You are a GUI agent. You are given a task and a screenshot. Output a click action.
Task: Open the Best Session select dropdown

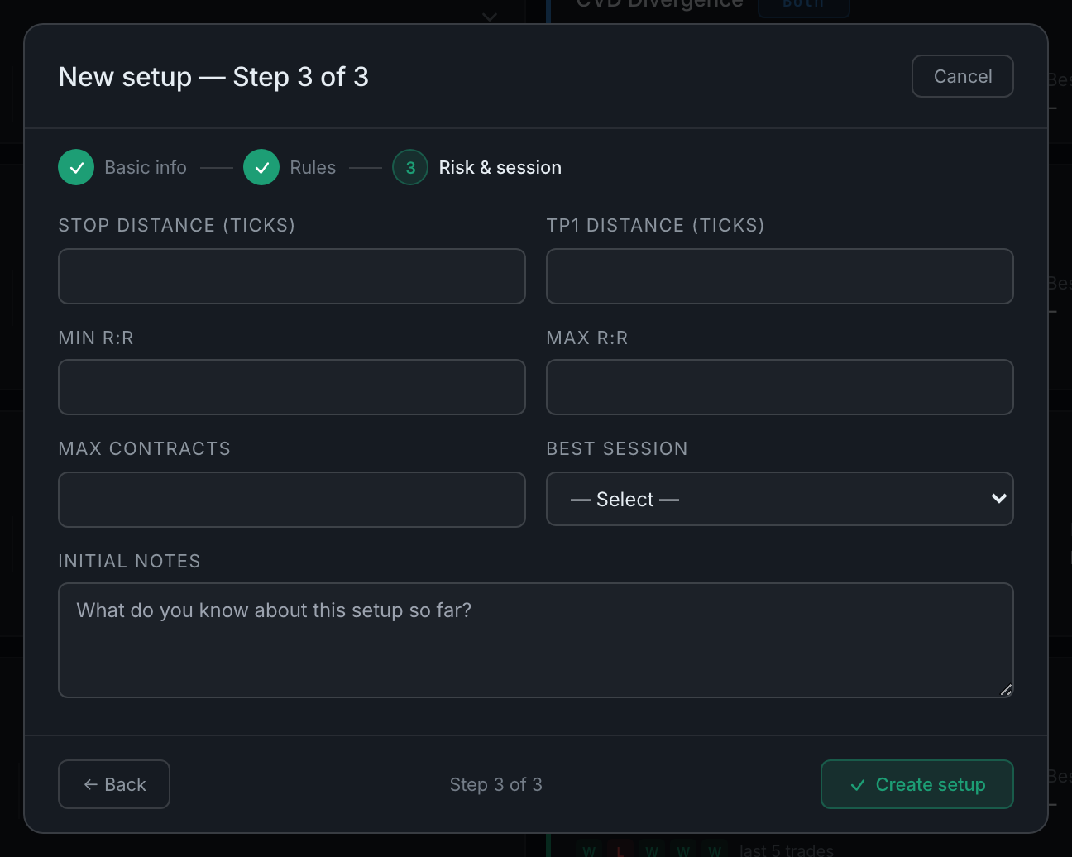tap(780, 499)
